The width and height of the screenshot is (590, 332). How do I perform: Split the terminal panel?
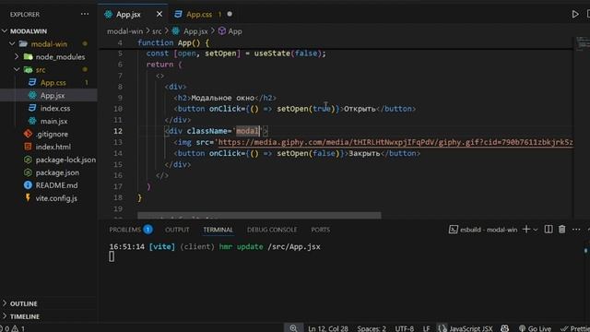(x=549, y=230)
